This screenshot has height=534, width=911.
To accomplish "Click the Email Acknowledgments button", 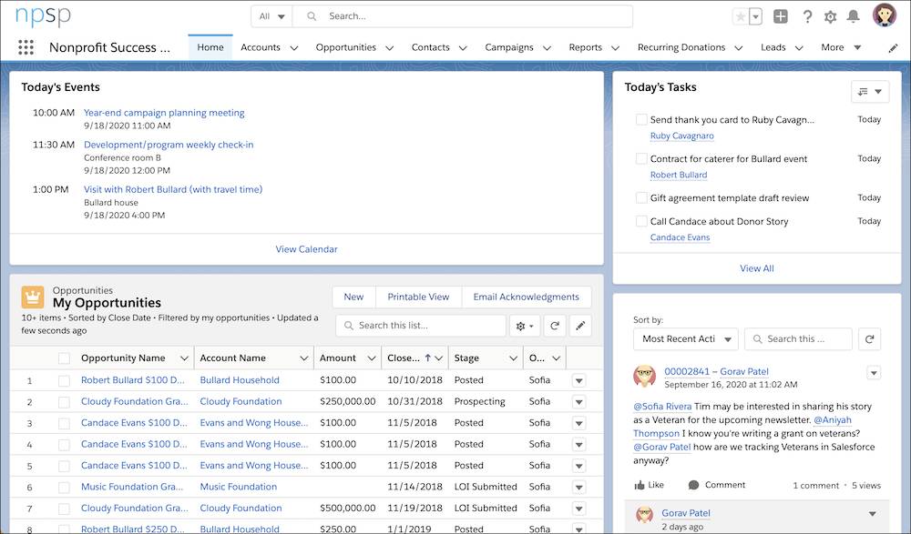I will point(526,297).
